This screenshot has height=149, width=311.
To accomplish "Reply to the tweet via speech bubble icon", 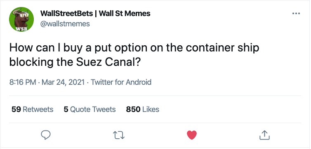I will [x=46, y=135].
